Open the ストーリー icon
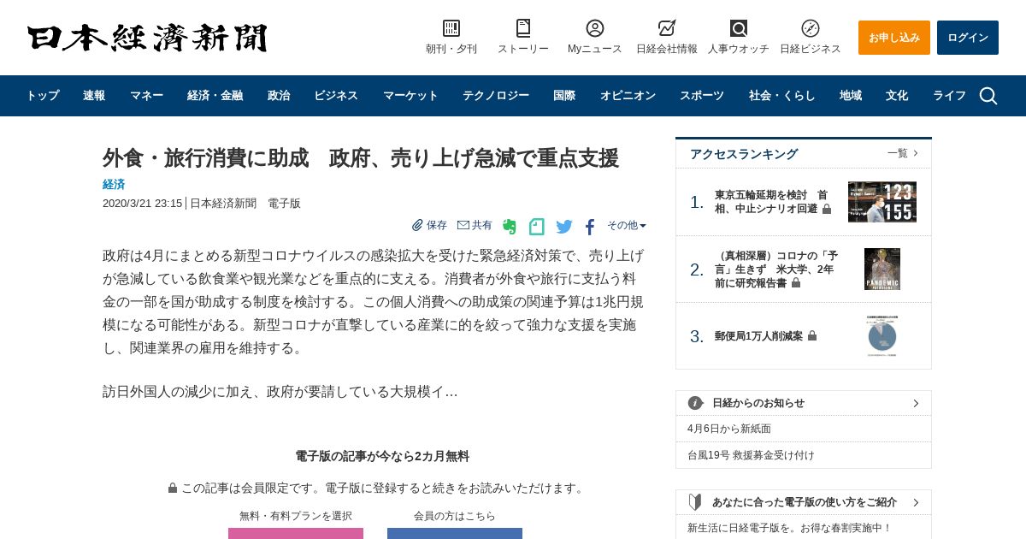The height and width of the screenshot is (539, 1026). pyautogui.click(x=523, y=28)
